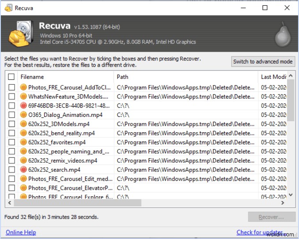
Task: Tick checkbox for 620x252_bend_reality.mp4
Action: pyautogui.click(x=11, y=133)
